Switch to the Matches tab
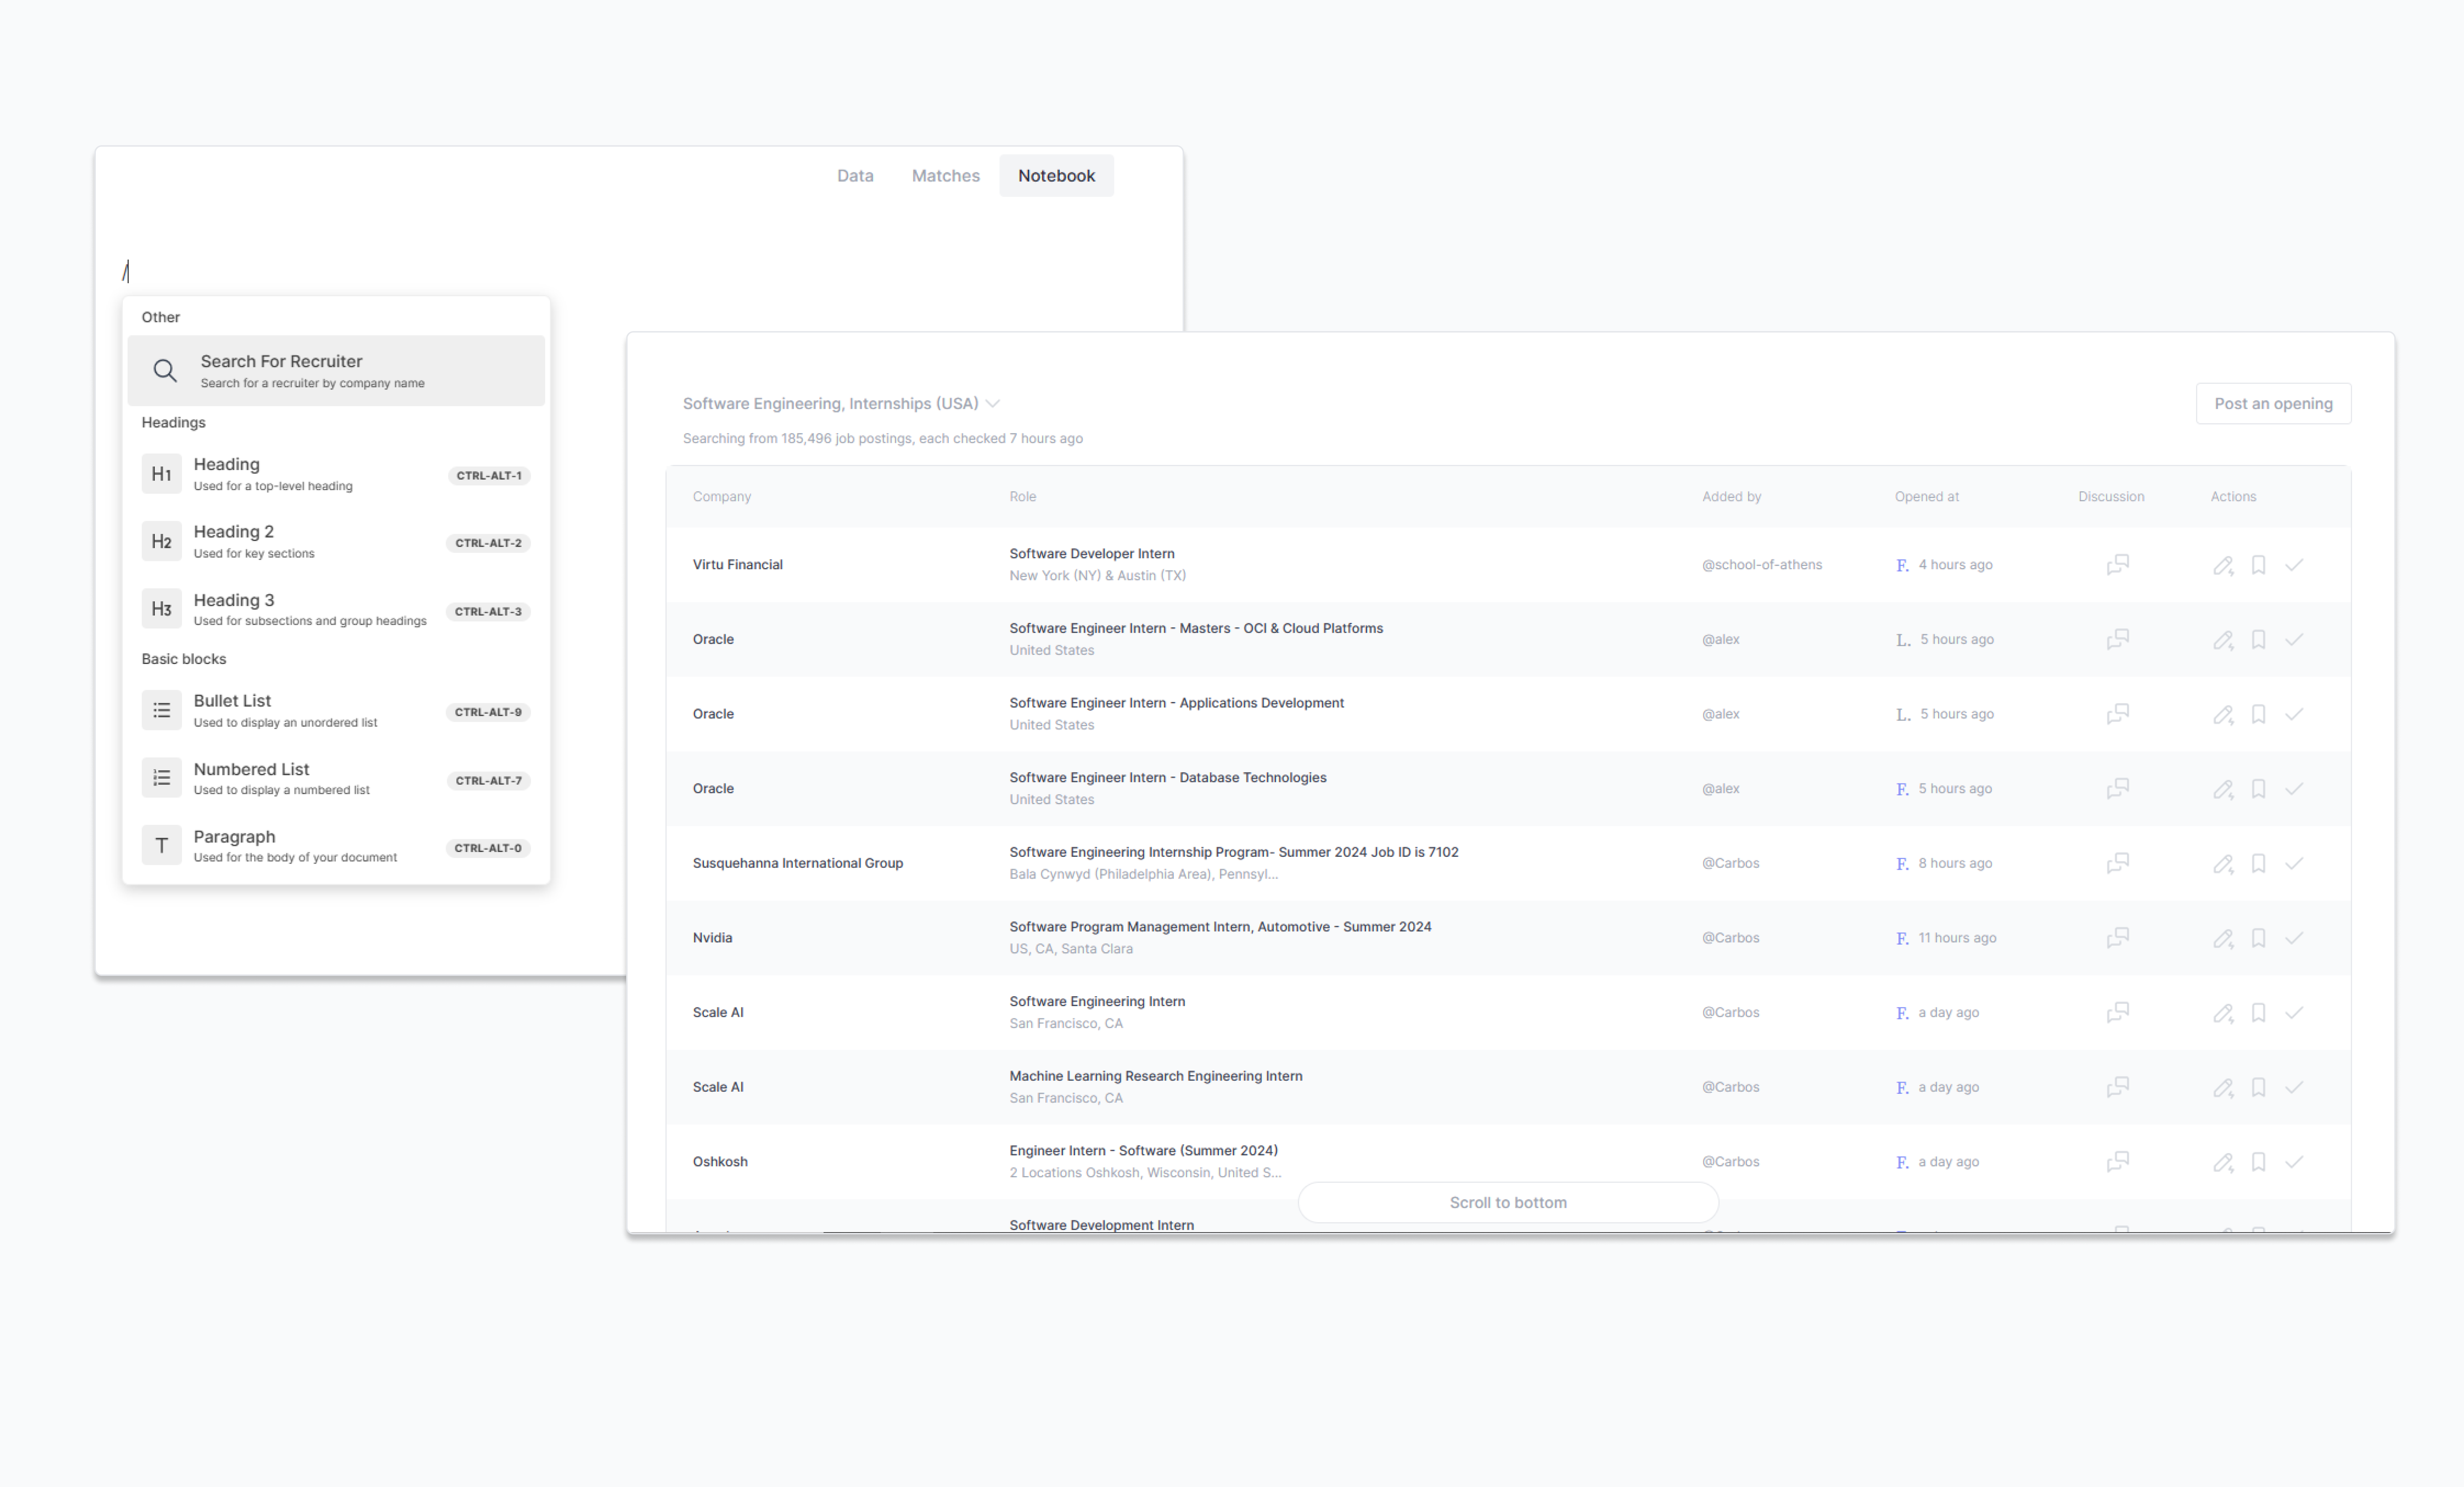The width and height of the screenshot is (2464, 1487). 945,176
